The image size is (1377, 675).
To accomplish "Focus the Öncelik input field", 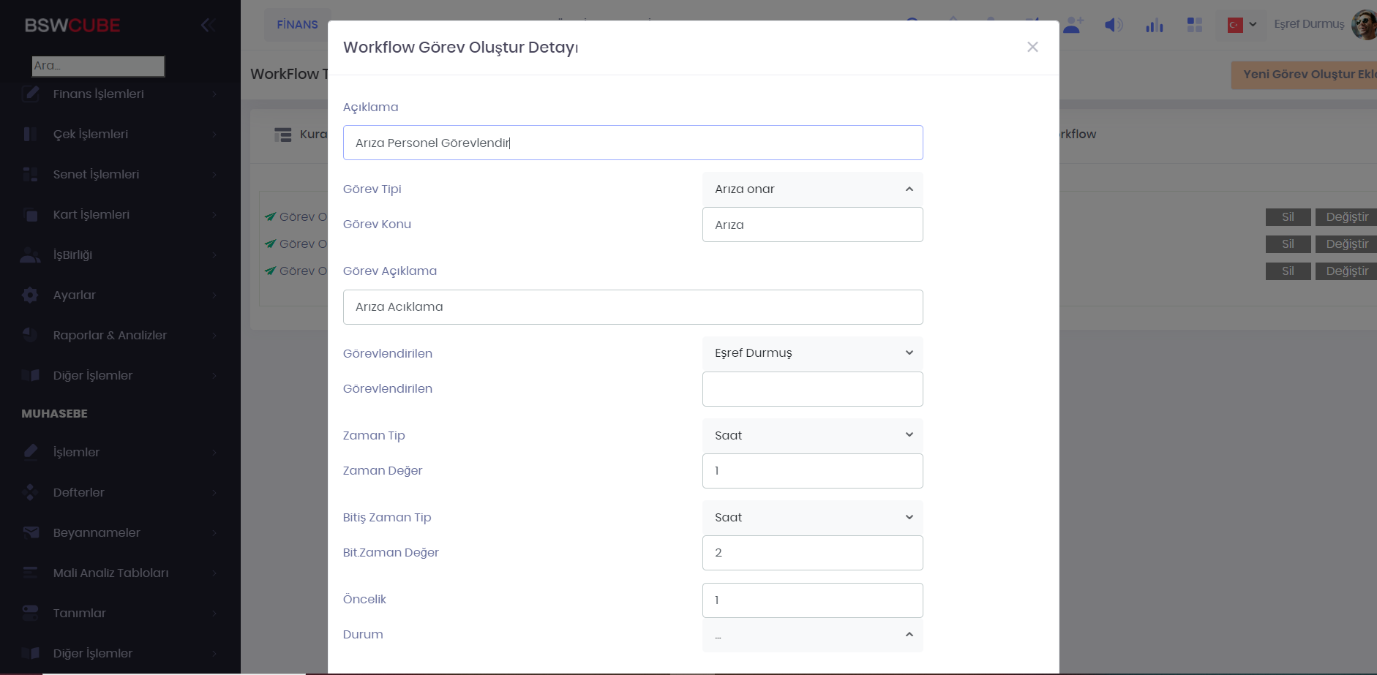I will click(x=812, y=600).
